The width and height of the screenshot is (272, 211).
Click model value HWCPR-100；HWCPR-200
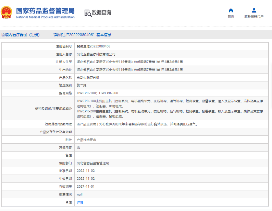pos(97,93)
